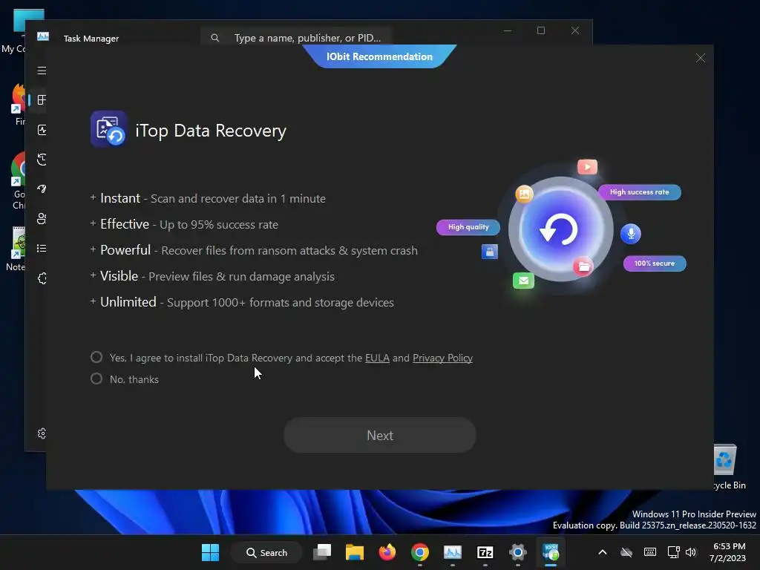Select Yes, I agree to install radio button
This screenshot has width=760, height=570.
pyautogui.click(x=96, y=357)
